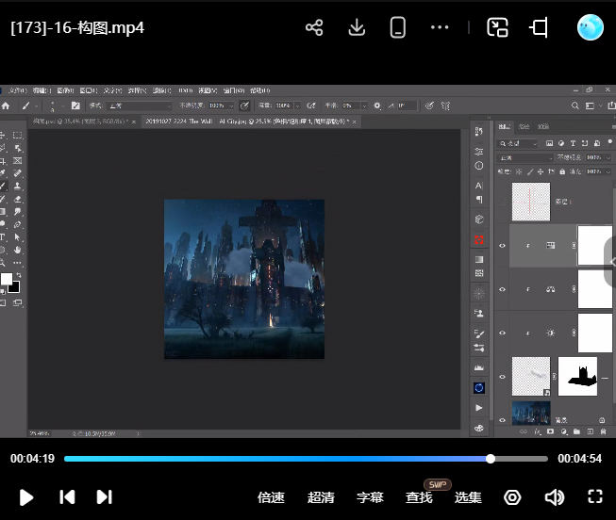Download the video using the download icon
Viewport: 616px width, 520px height.
pos(357,27)
